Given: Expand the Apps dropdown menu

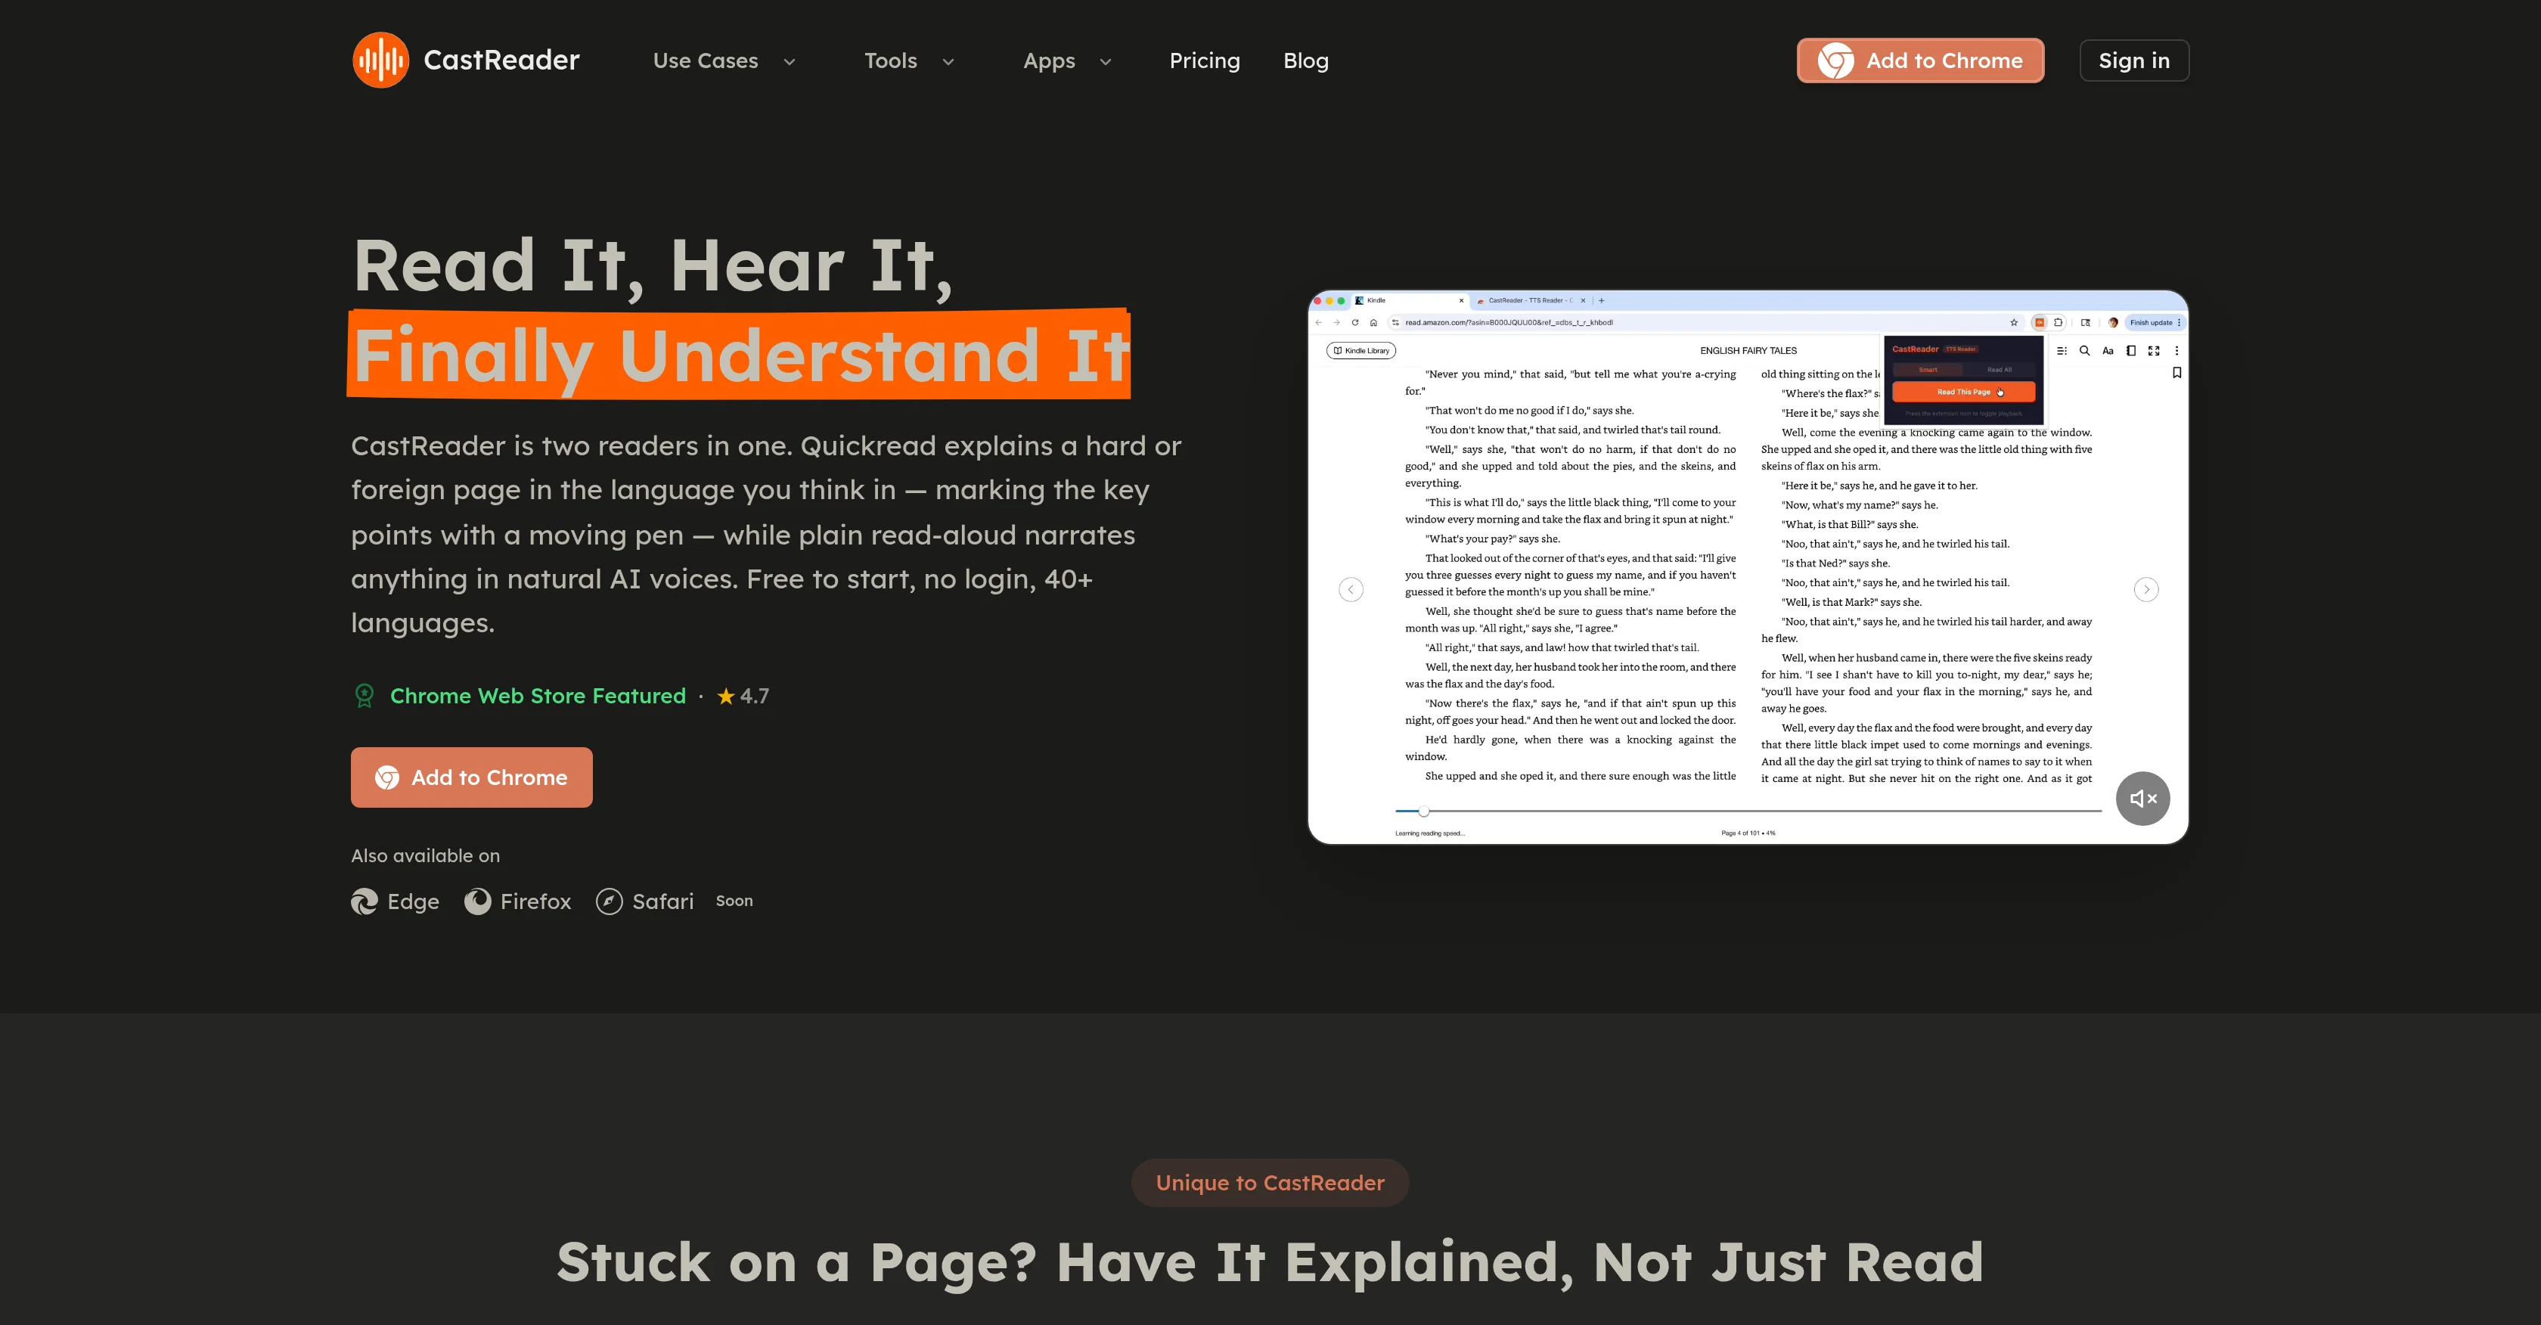Looking at the screenshot, I should coord(1067,61).
